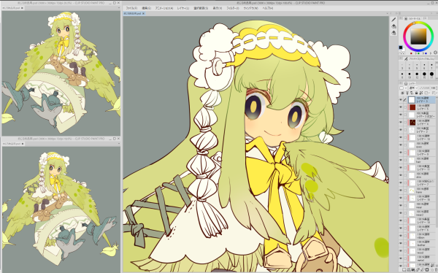Toggle set as draft layer icon

[412, 93]
